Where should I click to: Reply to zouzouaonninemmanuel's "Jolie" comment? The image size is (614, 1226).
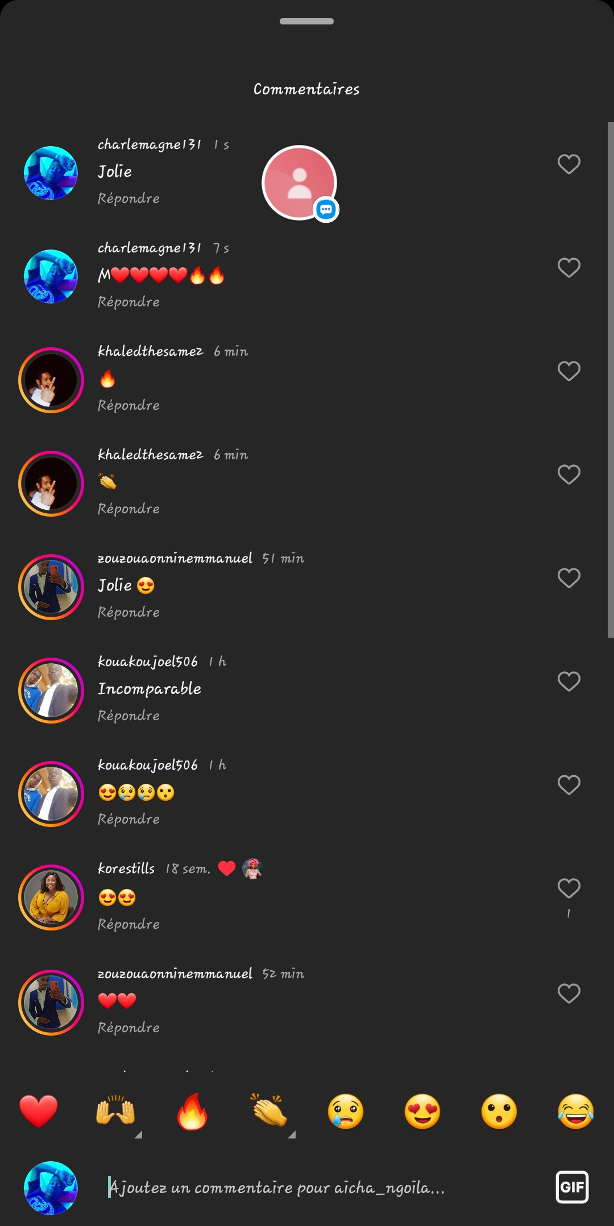point(128,612)
